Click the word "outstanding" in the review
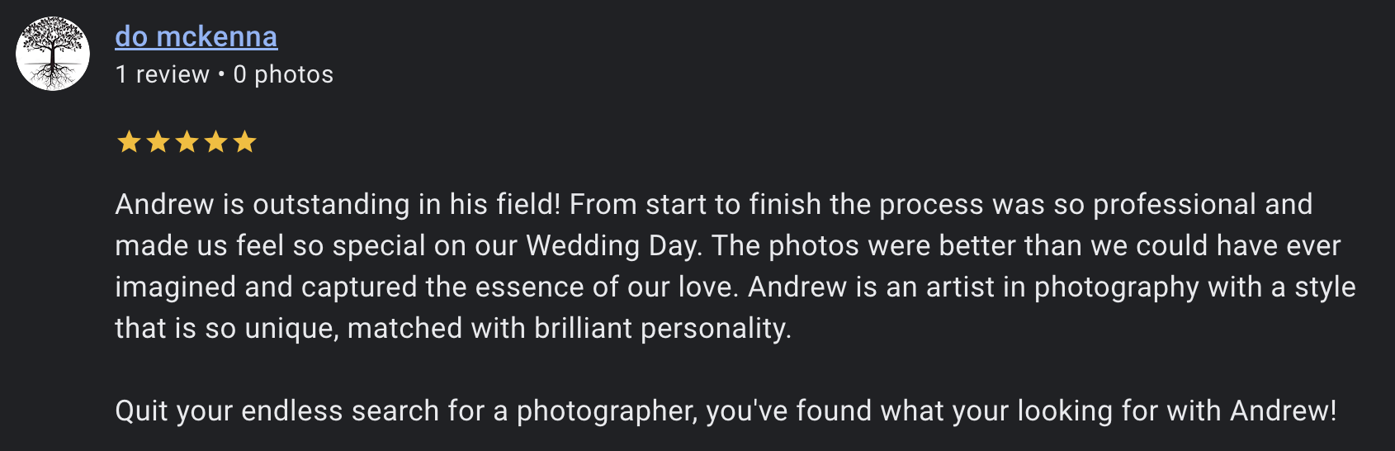Image resolution: width=1395 pixels, height=451 pixels. click(x=331, y=204)
